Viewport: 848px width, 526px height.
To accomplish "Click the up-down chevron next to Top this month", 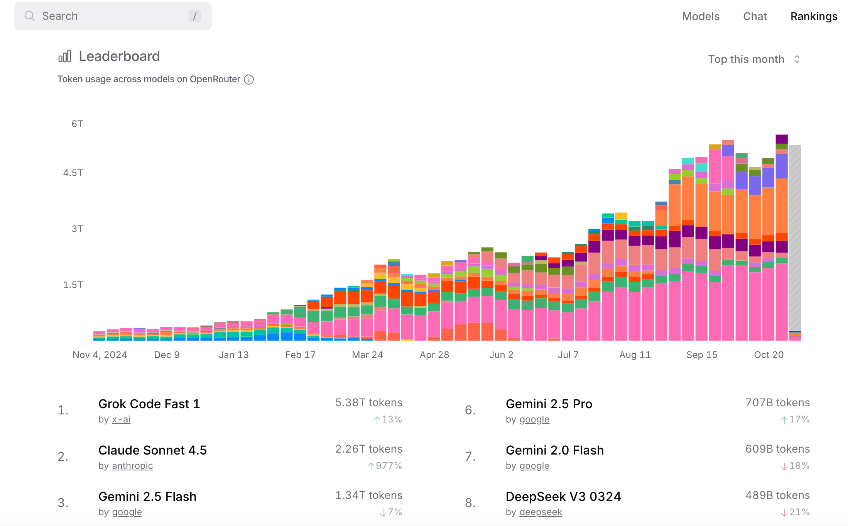I will pyautogui.click(x=797, y=59).
